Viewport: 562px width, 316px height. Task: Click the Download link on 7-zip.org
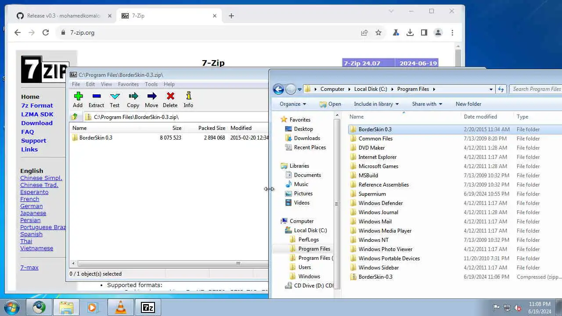[x=37, y=123]
